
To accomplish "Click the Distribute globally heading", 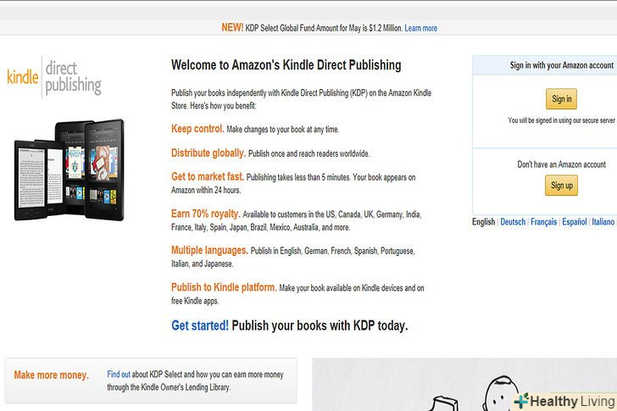I will pos(208,153).
